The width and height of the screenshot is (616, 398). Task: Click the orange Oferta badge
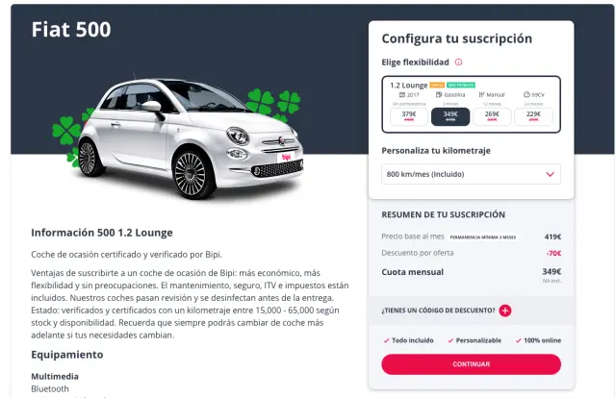(437, 85)
